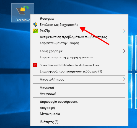Select the FreeMove desktop icon

[23, 13]
